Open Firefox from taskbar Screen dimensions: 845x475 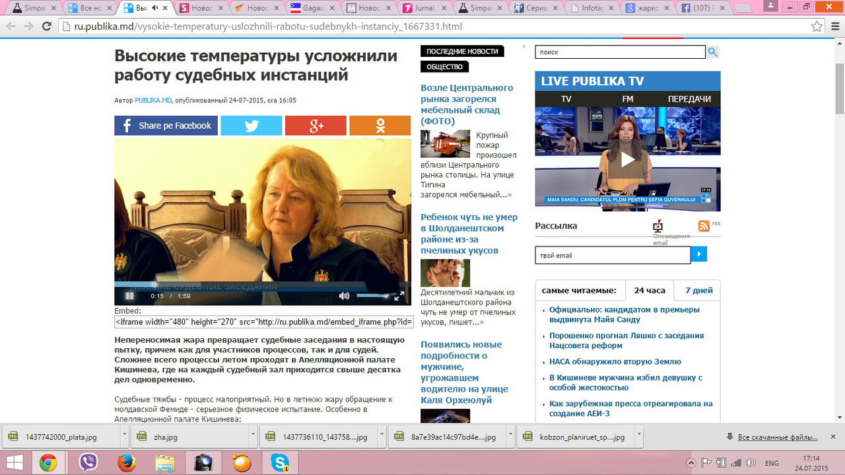pyautogui.click(x=126, y=462)
